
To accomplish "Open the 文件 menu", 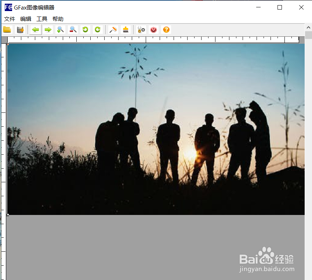I will coord(10,19).
